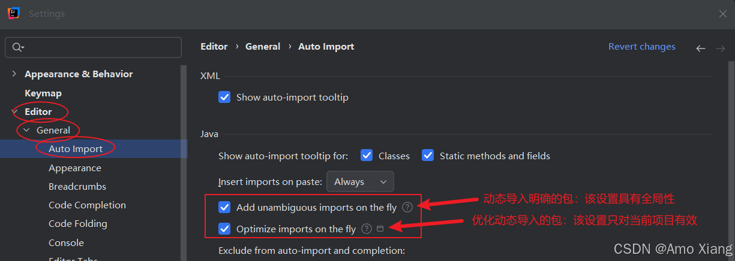Collapse the General tree node
Screen dimensions: 735x261
(26, 130)
